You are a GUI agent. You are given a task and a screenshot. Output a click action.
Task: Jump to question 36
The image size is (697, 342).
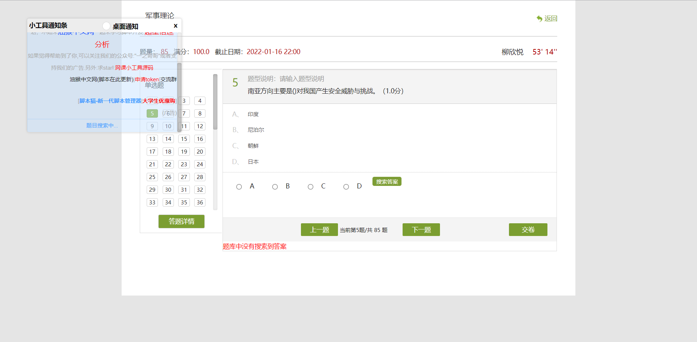pyautogui.click(x=200, y=203)
